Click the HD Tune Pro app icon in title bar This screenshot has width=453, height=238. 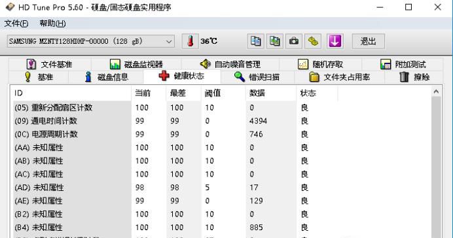[10, 7]
